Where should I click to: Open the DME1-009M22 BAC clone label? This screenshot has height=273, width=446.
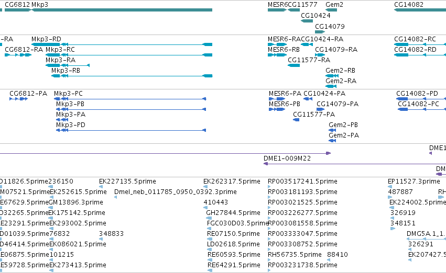click(x=287, y=158)
